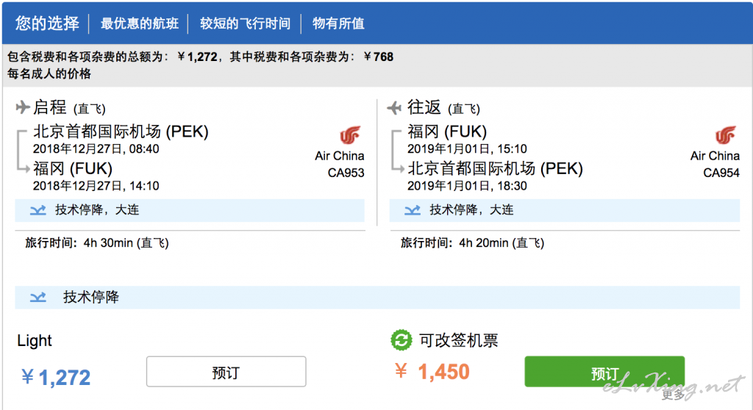This screenshot has width=753, height=410.
Task: Click the Air China logo for CA953
Action: (350, 135)
